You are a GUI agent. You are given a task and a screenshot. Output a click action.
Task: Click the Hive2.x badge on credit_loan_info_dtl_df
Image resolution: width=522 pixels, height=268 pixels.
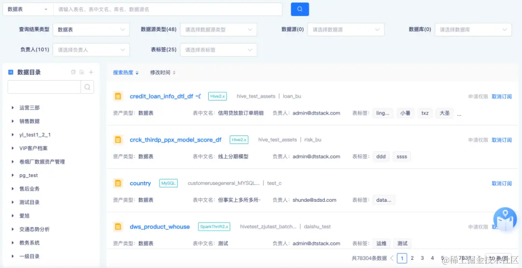point(217,96)
